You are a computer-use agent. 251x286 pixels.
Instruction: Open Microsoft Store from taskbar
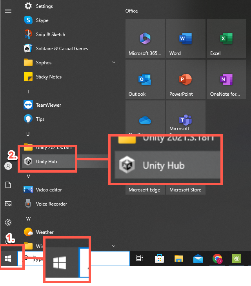point(159,259)
